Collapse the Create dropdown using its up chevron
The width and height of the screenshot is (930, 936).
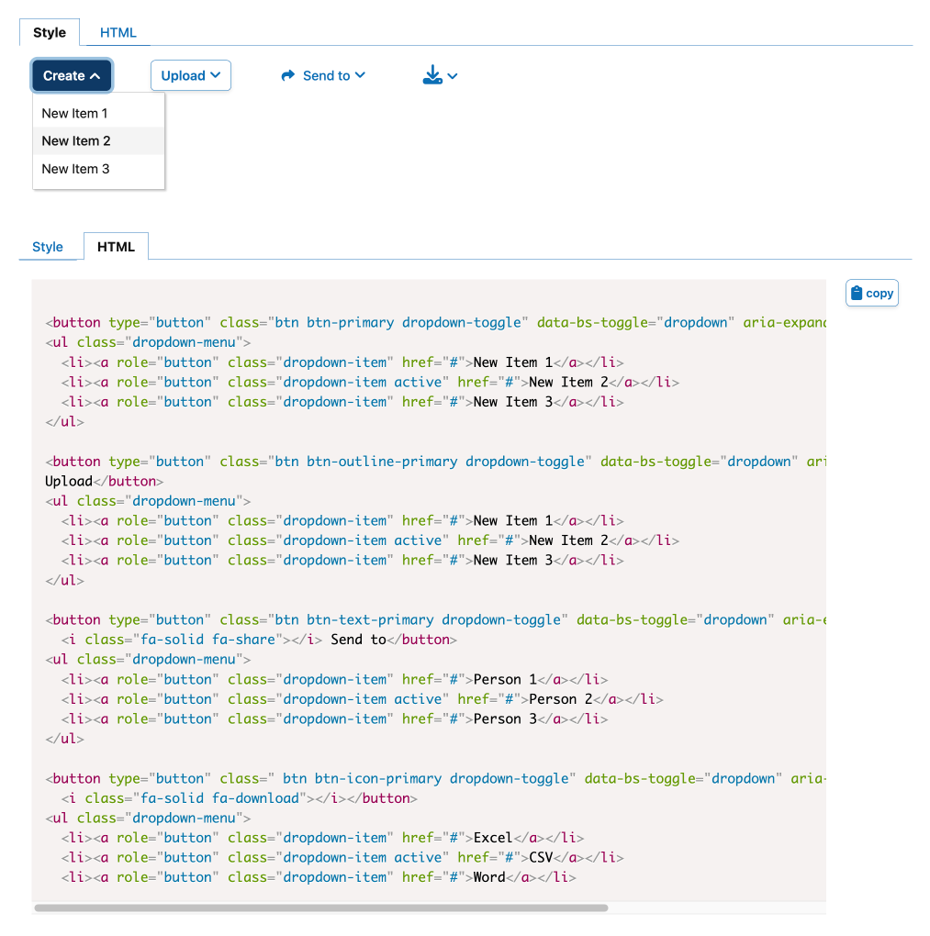click(96, 75)
